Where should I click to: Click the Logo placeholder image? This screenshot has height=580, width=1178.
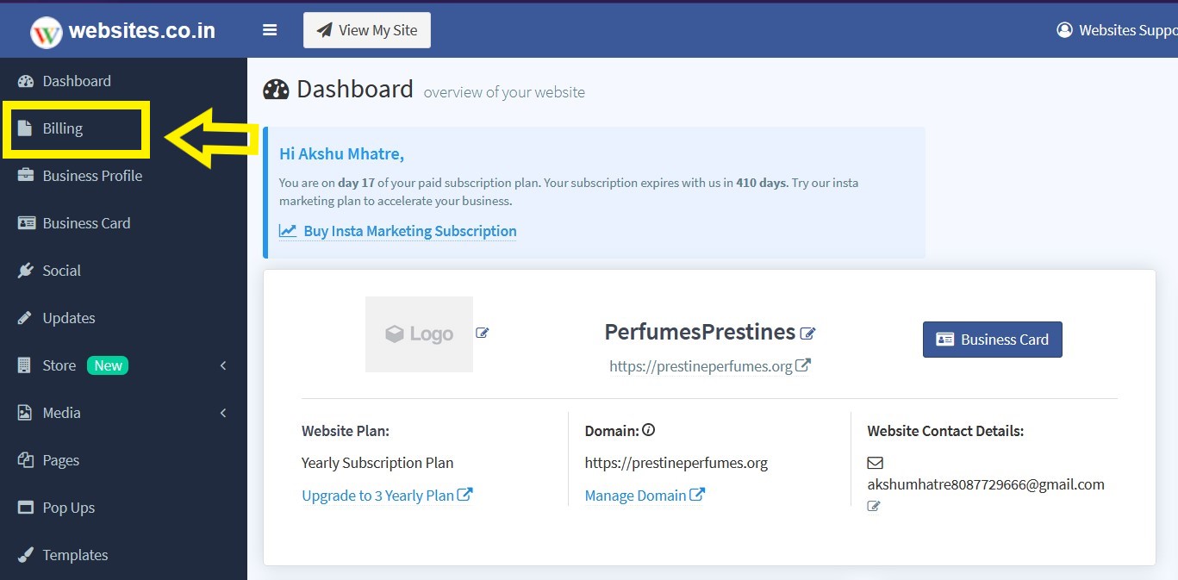point(419,334)
